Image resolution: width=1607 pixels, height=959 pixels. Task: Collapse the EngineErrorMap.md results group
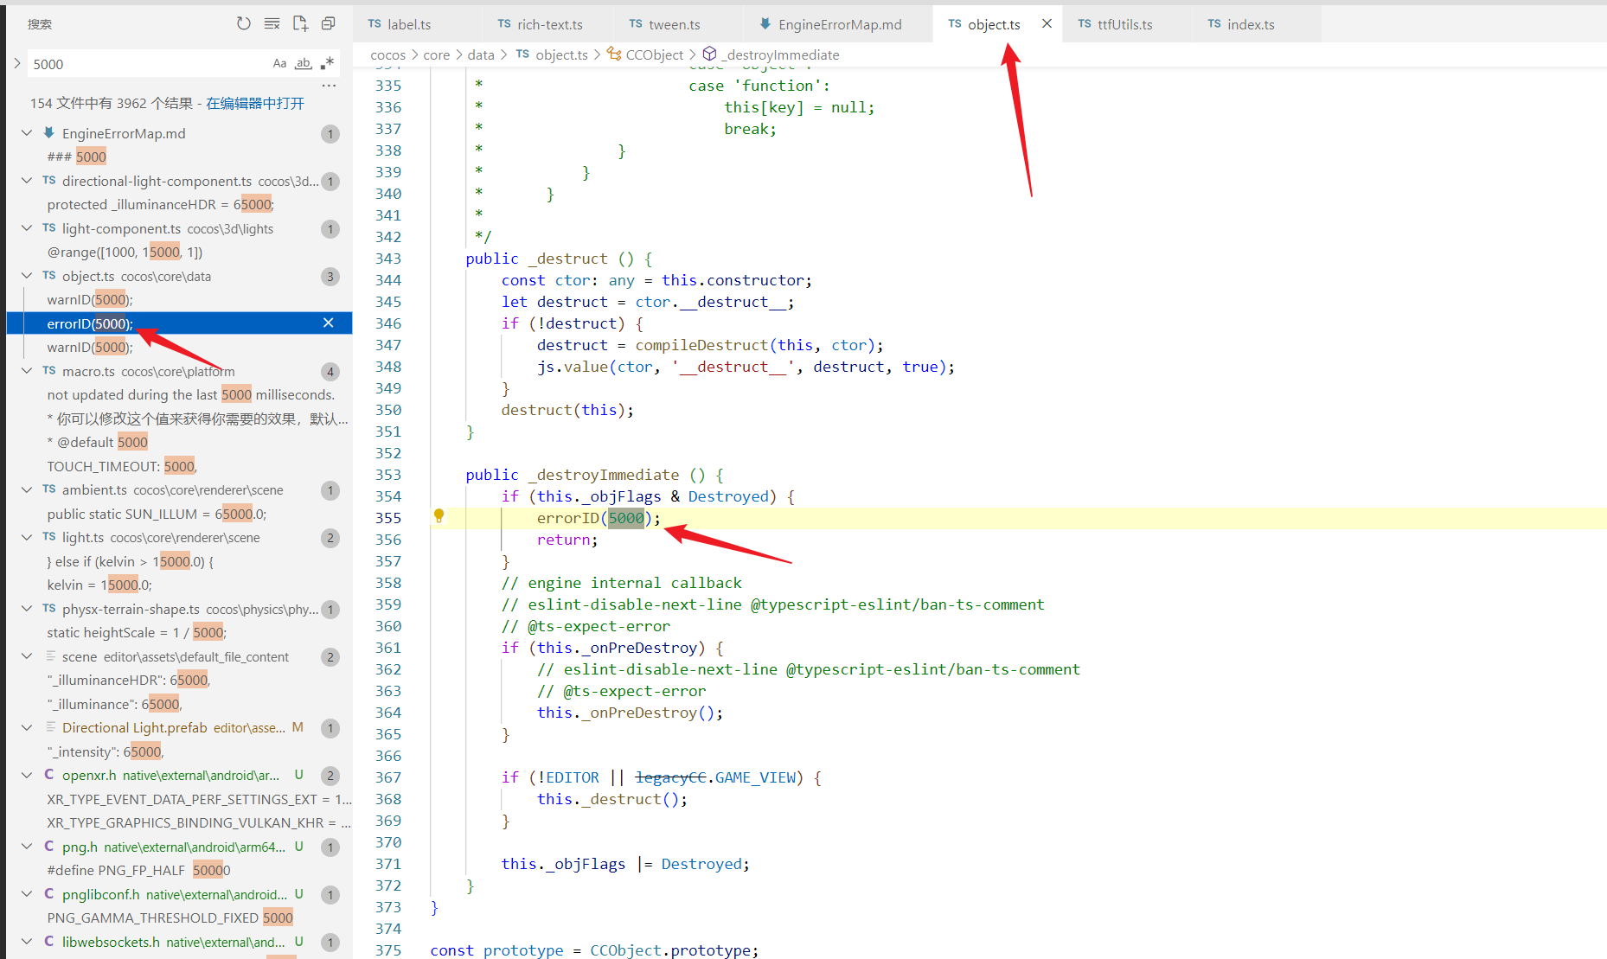[27, 133]
